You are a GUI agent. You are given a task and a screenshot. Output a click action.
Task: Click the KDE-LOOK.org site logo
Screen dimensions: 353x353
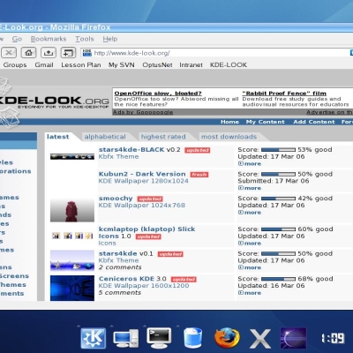tap(55, 102)
